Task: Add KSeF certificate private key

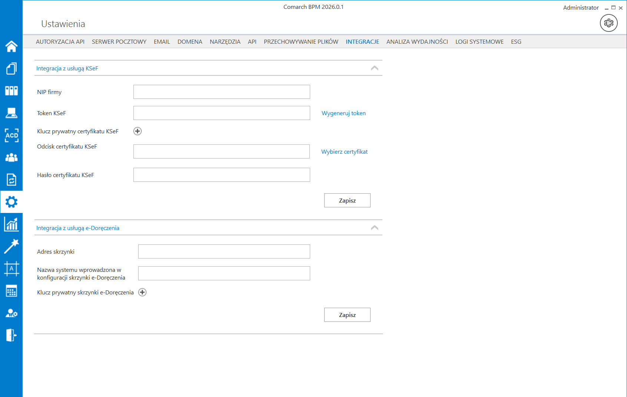Action: point(137,131)
